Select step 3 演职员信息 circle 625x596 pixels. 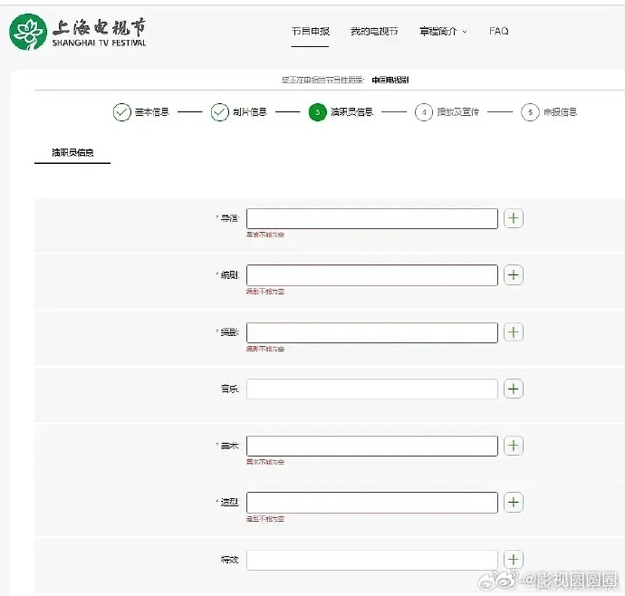tap(318, 112)
